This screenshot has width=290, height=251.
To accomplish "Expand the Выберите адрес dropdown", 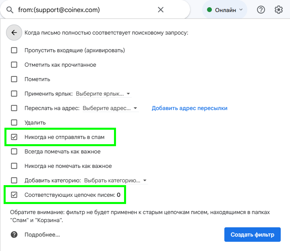I will pos(110,108).
